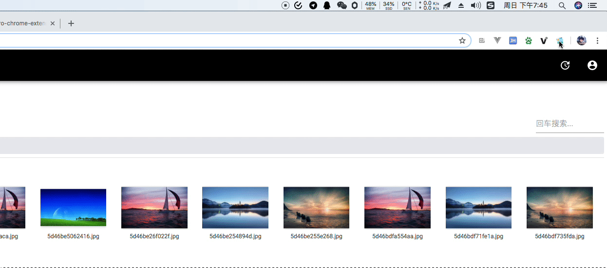Close the current chrome-extension tab

tap(53, 23)
